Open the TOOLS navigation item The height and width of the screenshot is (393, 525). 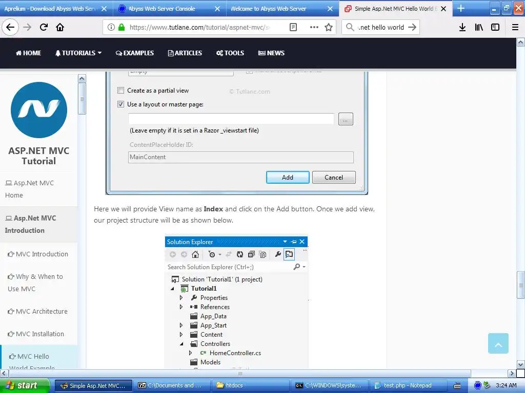230,53
